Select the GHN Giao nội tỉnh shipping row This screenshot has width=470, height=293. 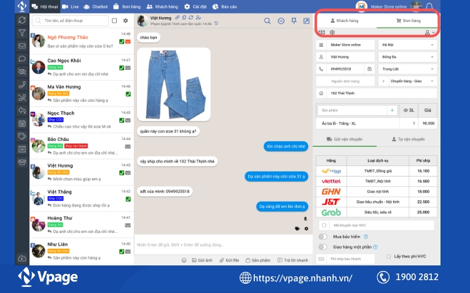click(377, 192)
